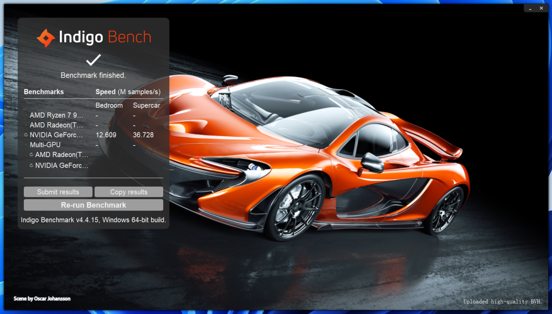Click the orange Indigo Bench logo icon

tap(46, 38)
